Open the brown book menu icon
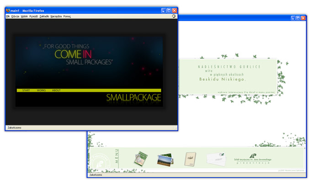This screenshot has width=320, height=183. coord(190,159)
